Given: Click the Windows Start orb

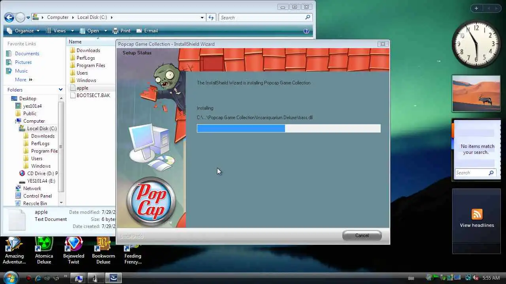Looking at the screenshot, I should (x=10, y=277).
